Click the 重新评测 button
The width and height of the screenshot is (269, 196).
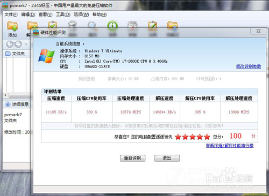132,158
